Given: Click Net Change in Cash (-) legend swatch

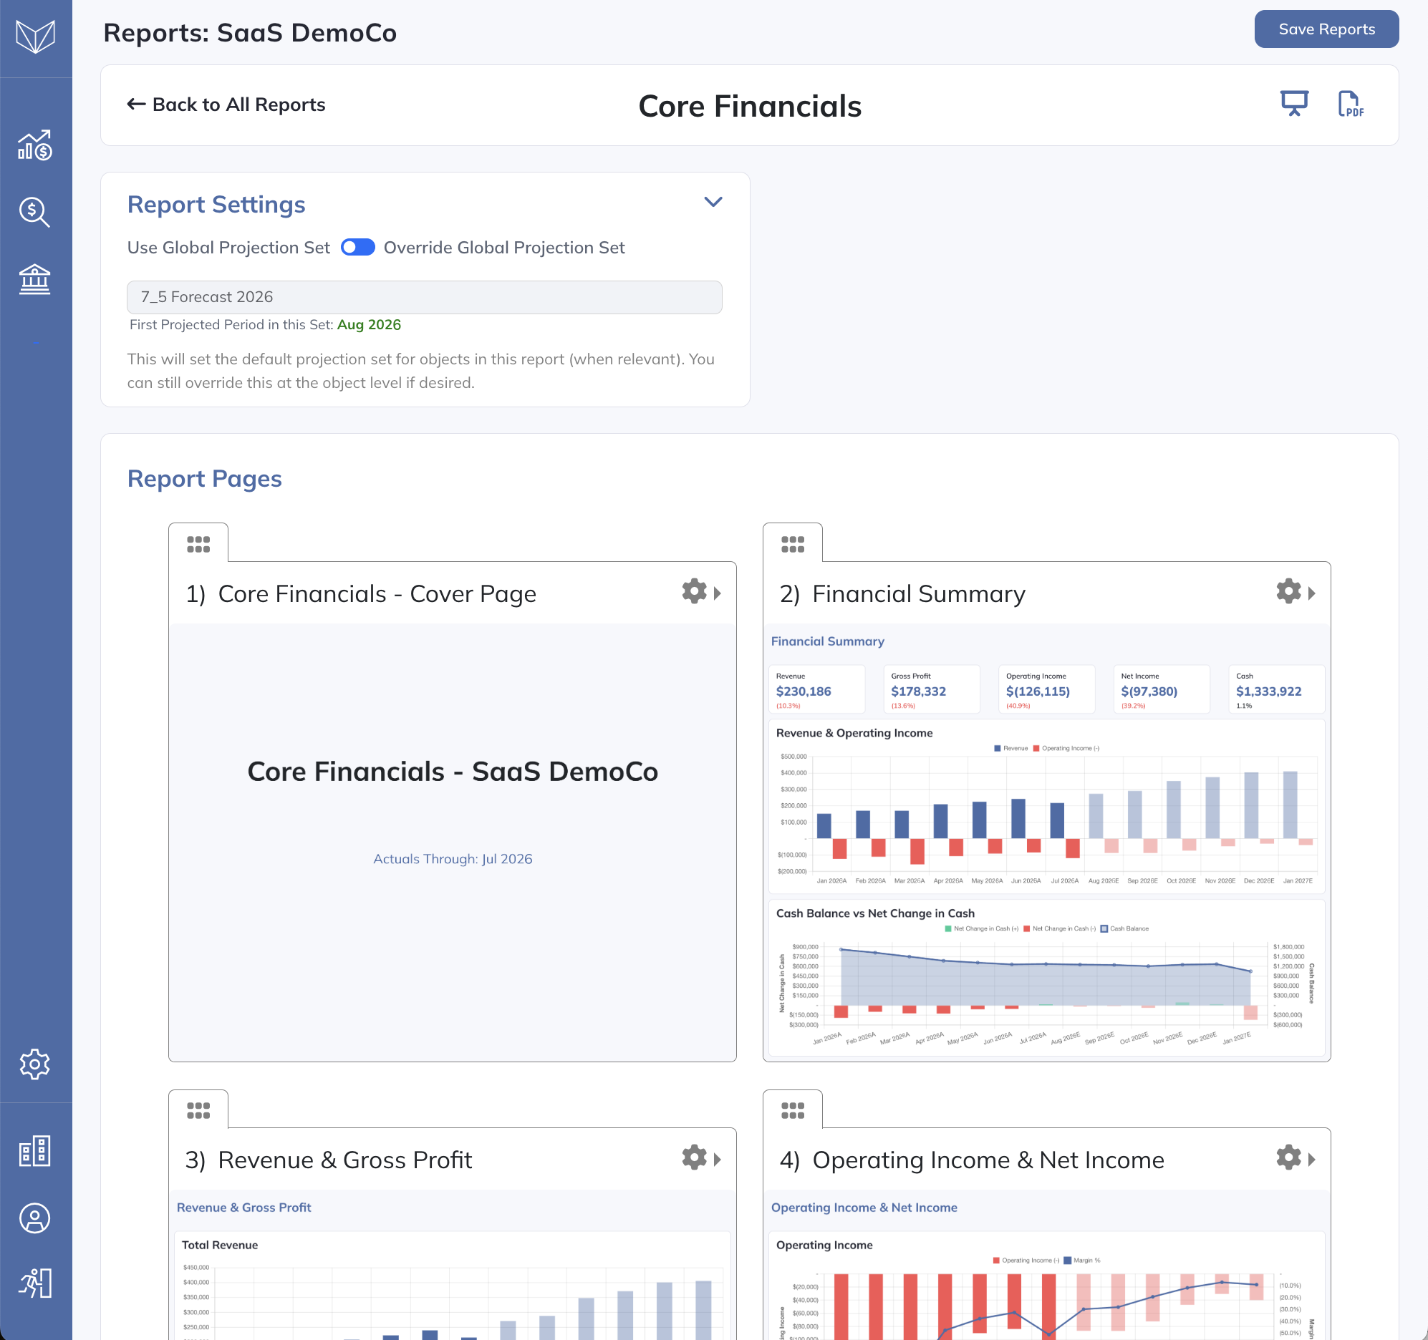Looking at the screenshot, I should pos(1026,928).
